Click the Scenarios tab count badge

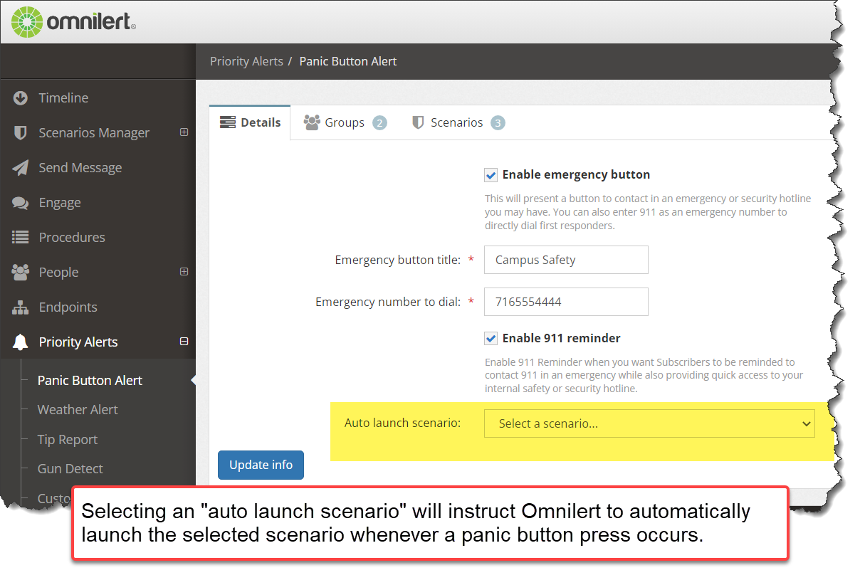[498, 123]
